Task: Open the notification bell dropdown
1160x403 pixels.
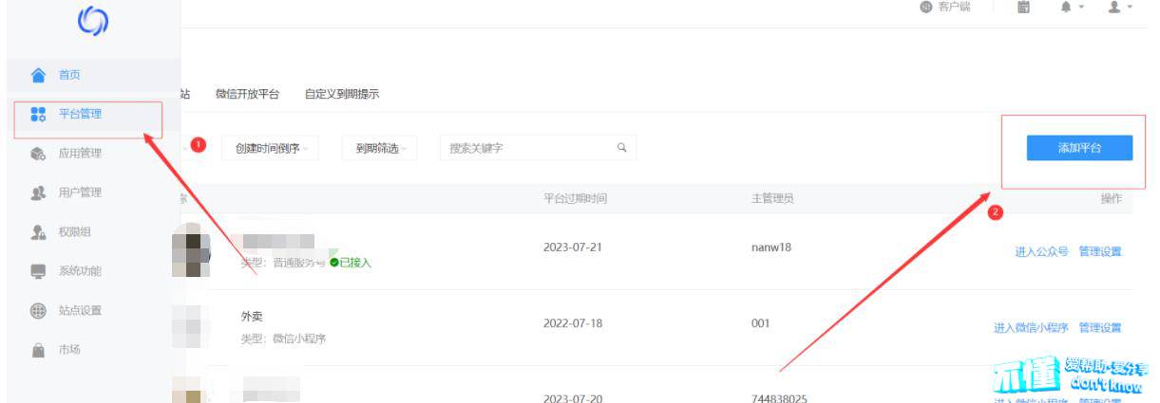Action: (x=1071, y=8)
